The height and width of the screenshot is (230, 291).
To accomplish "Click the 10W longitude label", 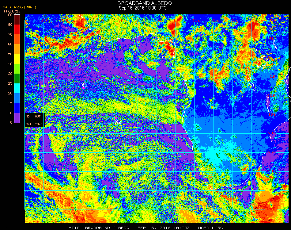I will [x=101, y=20].
